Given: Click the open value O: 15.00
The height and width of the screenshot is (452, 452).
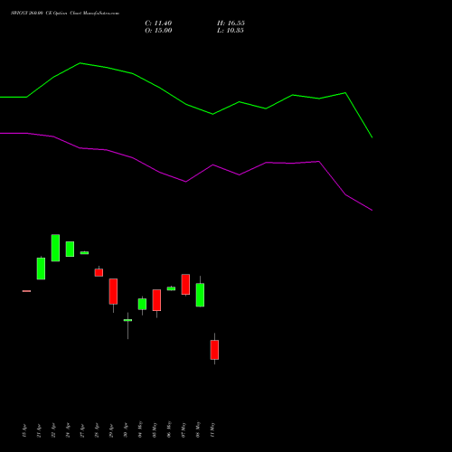Looking at the screenshot, I should [158, 31].
